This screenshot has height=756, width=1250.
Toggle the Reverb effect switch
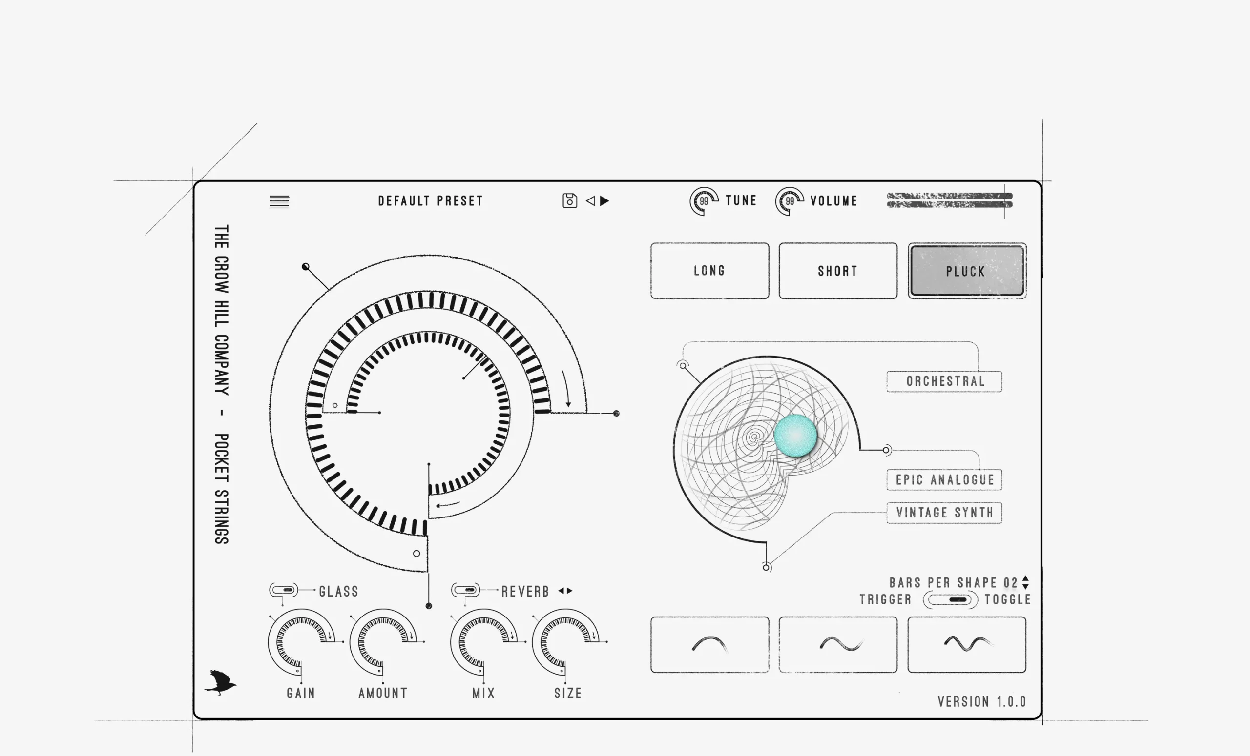point(466,590)
